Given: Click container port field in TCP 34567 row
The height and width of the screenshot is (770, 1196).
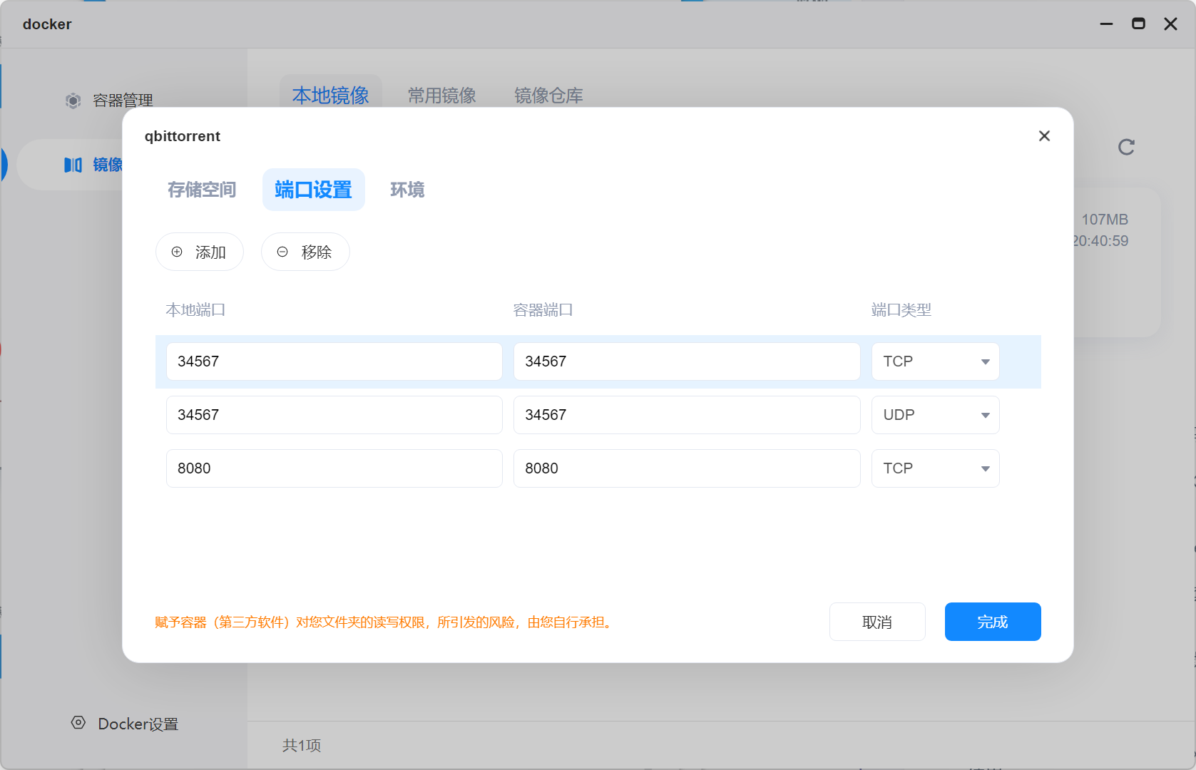Looking at the screenshot, I should [x=687, y=361].
